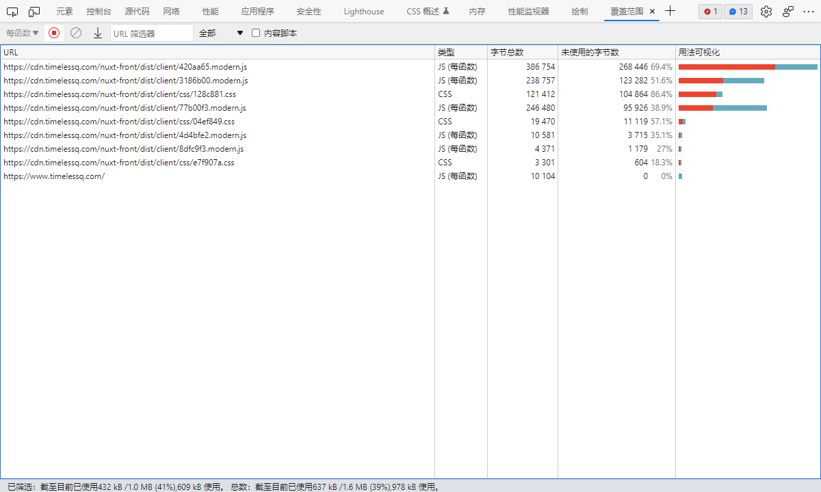Switch to the 安全性 tab
821x492 pixels.
[x=309, y=12]
